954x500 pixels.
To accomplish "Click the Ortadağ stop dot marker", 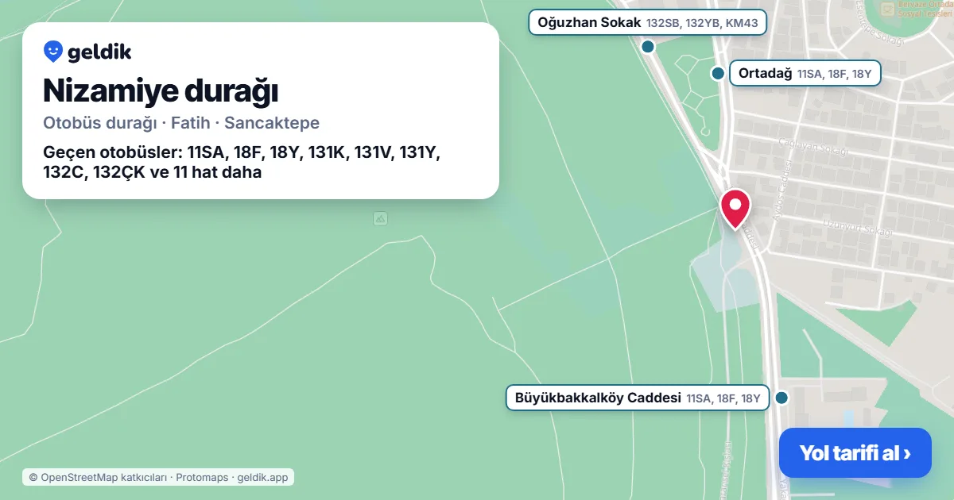I will tap(718, 74).
